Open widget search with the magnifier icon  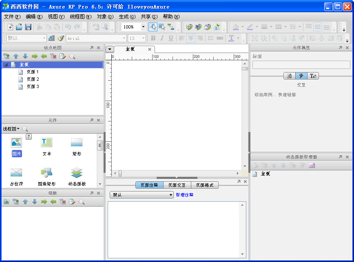[24, 129]
